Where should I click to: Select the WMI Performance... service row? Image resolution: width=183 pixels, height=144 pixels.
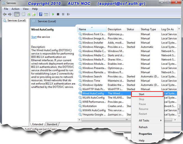[x=104, y=102]
